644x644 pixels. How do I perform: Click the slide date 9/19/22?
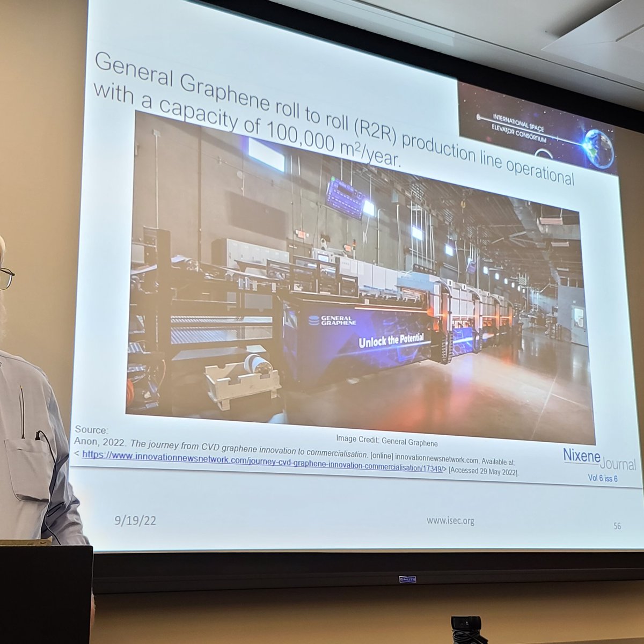tap(135, 521)
